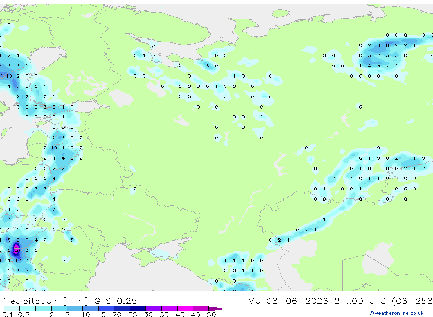The image size is (433, 317).
Task: Click the '0.5' legend scale label
Action: coord(23,314)
